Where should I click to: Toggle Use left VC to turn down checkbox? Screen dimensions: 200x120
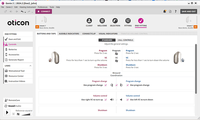128,100
